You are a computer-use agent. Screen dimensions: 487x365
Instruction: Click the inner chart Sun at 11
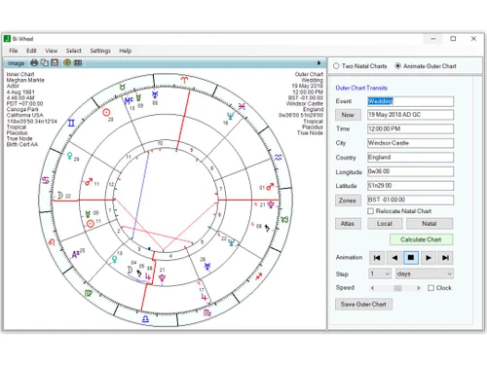pos(91,224)
